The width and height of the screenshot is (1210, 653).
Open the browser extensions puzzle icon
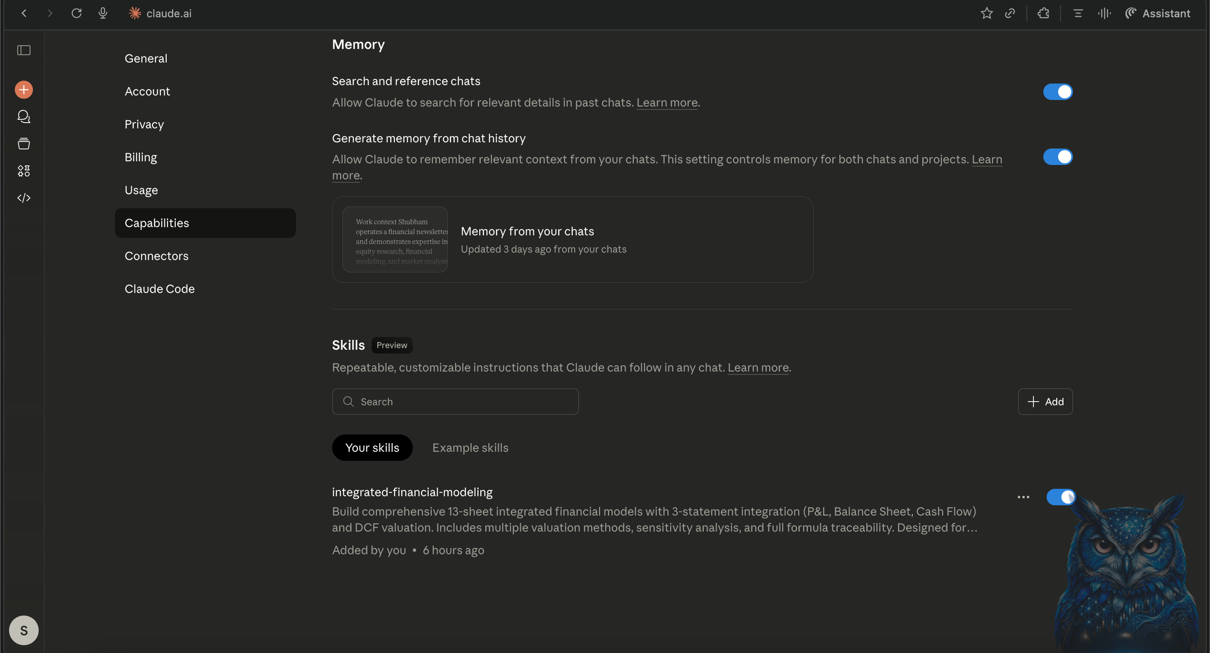click(x=1043, y=13)
